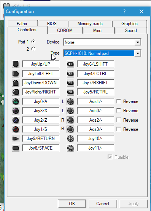151x211 pixels.
Task: Click the D-pad Left button icon
Action: 16,74
